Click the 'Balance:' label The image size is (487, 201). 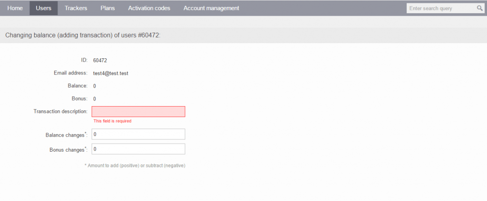[x=78, y=85]
